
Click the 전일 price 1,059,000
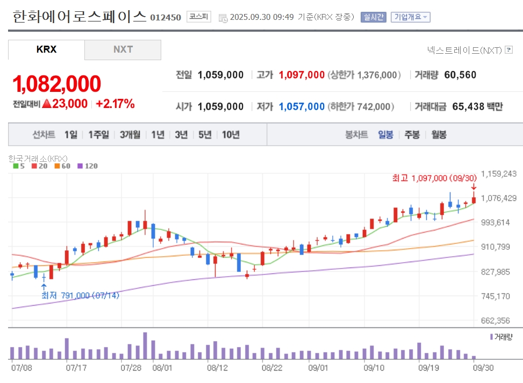click(220, 75)
